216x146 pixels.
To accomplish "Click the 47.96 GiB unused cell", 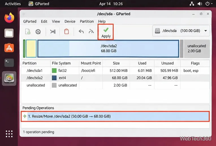I will (x=170, y=78).
